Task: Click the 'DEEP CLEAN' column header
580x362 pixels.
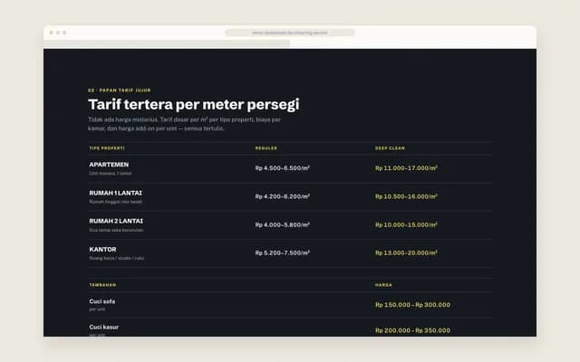Action: pyautogui.click(x=390, y=148)
